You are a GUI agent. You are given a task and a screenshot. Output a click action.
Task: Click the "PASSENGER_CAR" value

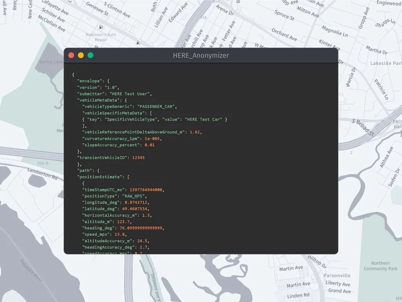(x=156, y=107)
